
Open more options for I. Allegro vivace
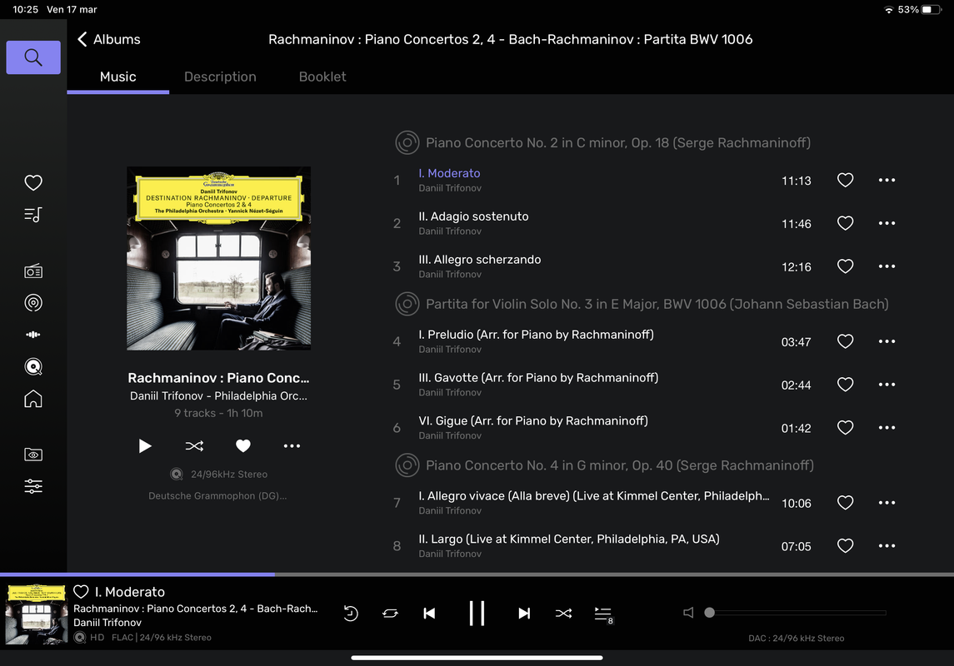click(x=887, y=503)
